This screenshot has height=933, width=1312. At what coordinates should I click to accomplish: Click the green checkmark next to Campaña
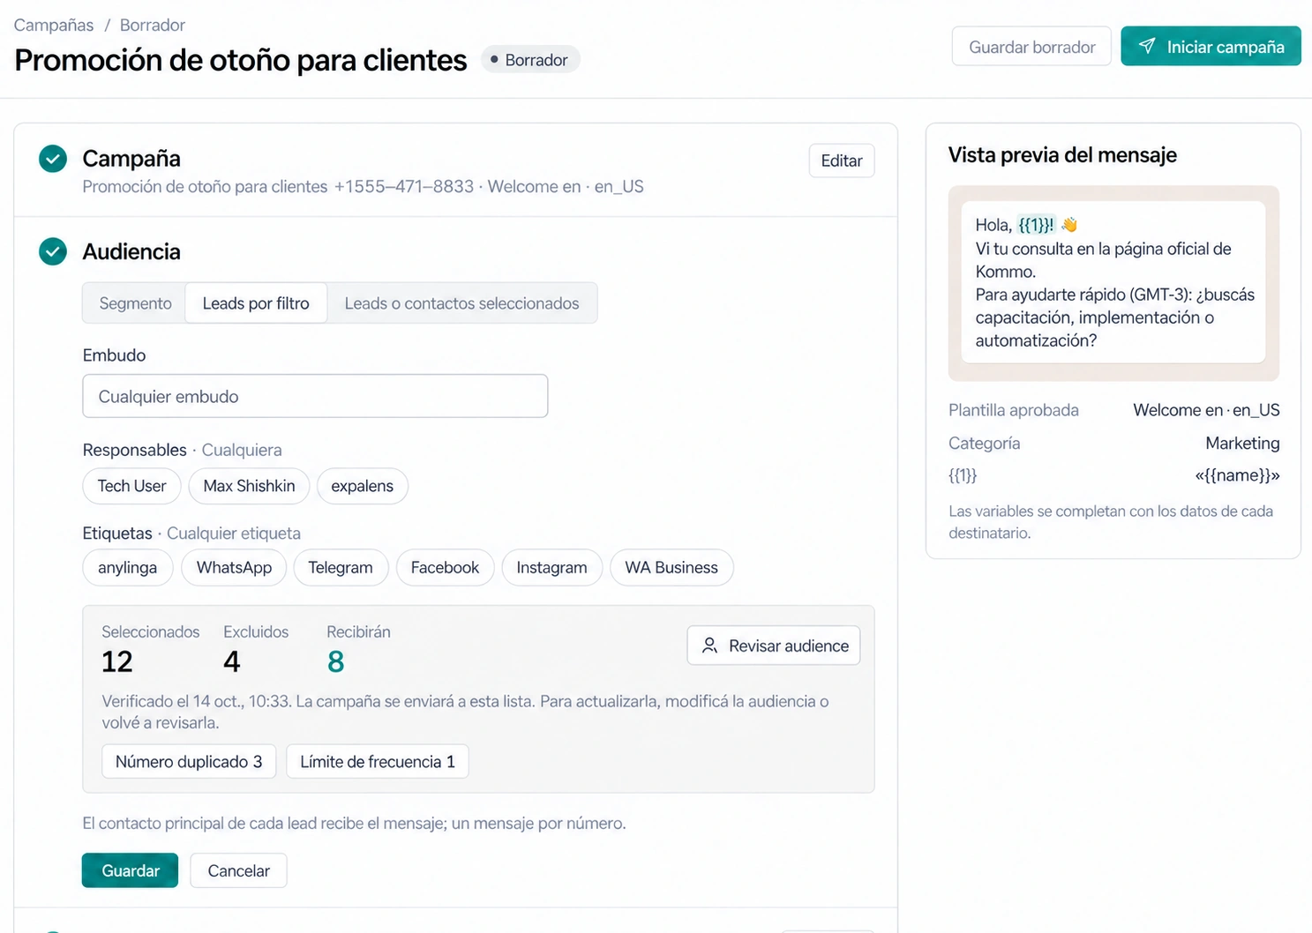pos(53,159)
